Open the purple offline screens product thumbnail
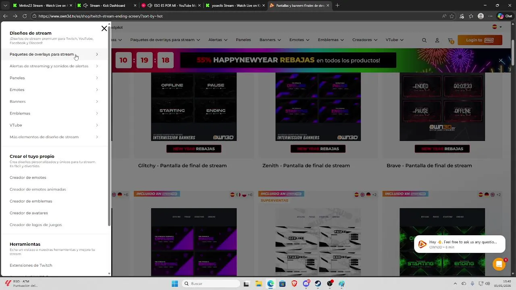 click(x=194, y=242)
